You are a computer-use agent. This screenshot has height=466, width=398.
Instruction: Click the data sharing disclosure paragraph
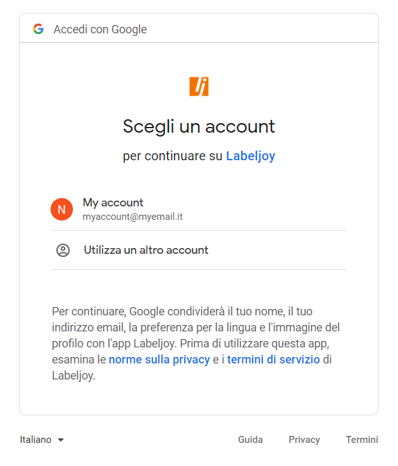[x=196, y=344]
